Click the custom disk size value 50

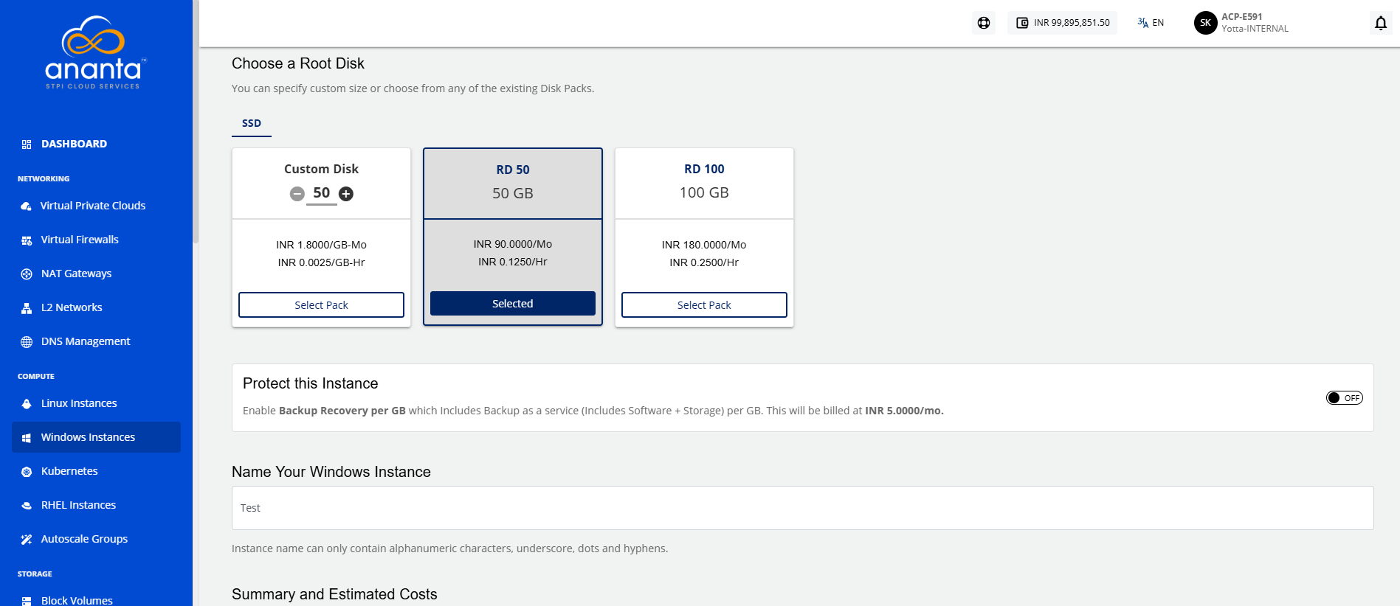pos(322,193)
